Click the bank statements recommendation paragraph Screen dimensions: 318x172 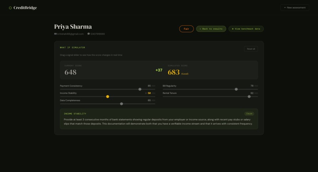click(158, 121)
